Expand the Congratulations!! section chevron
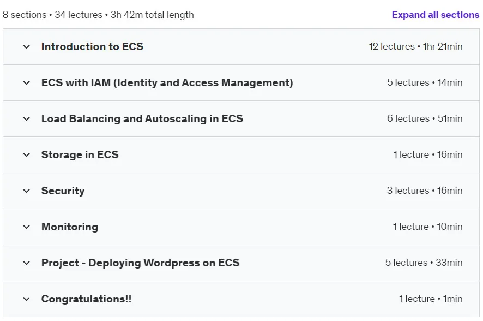The height and width of the screenshot is (321, 483). click(27, 299)
